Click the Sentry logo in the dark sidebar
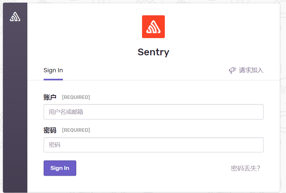 (15, 16)
